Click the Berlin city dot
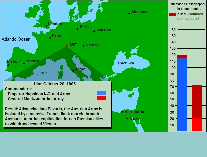 [77, 29]
